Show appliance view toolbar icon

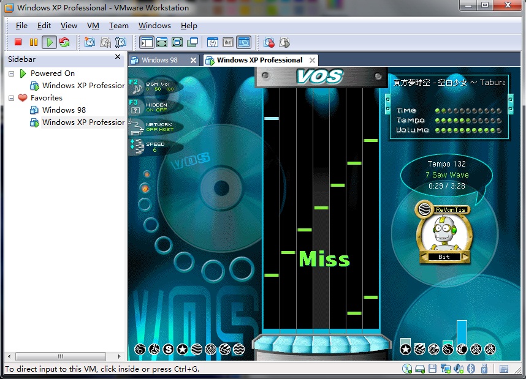(228, 42)
